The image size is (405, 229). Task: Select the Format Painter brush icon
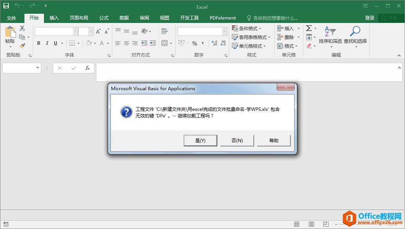click(x=22, y=46)
